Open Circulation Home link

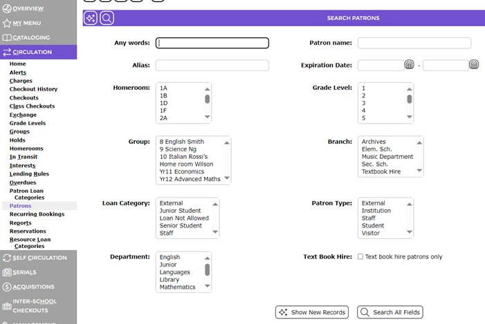pyautogui.click(x=17, y=64)
